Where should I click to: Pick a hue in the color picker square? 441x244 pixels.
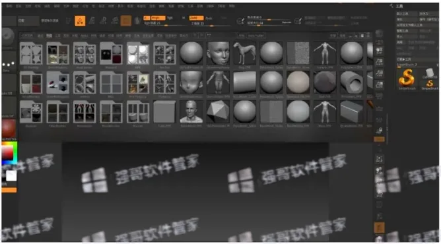click(9, 153)
